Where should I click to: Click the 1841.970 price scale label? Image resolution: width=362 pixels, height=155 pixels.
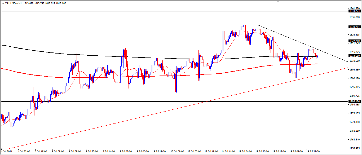click(x=355, y=8)
